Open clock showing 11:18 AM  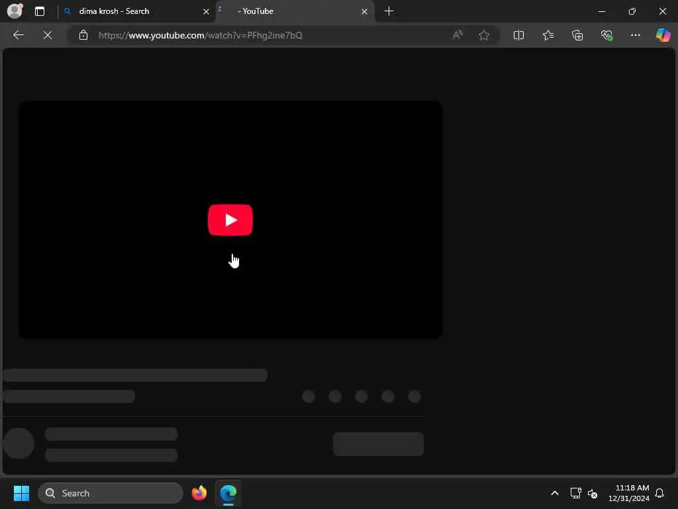(x=629, y=493)
